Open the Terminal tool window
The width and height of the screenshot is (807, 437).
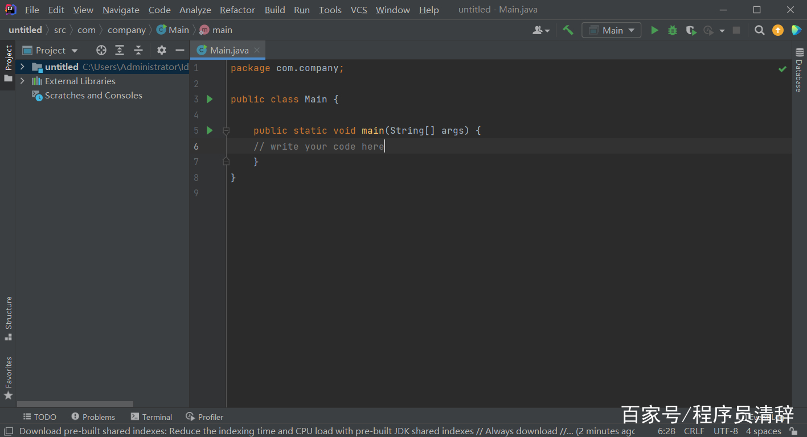[151, 417]
